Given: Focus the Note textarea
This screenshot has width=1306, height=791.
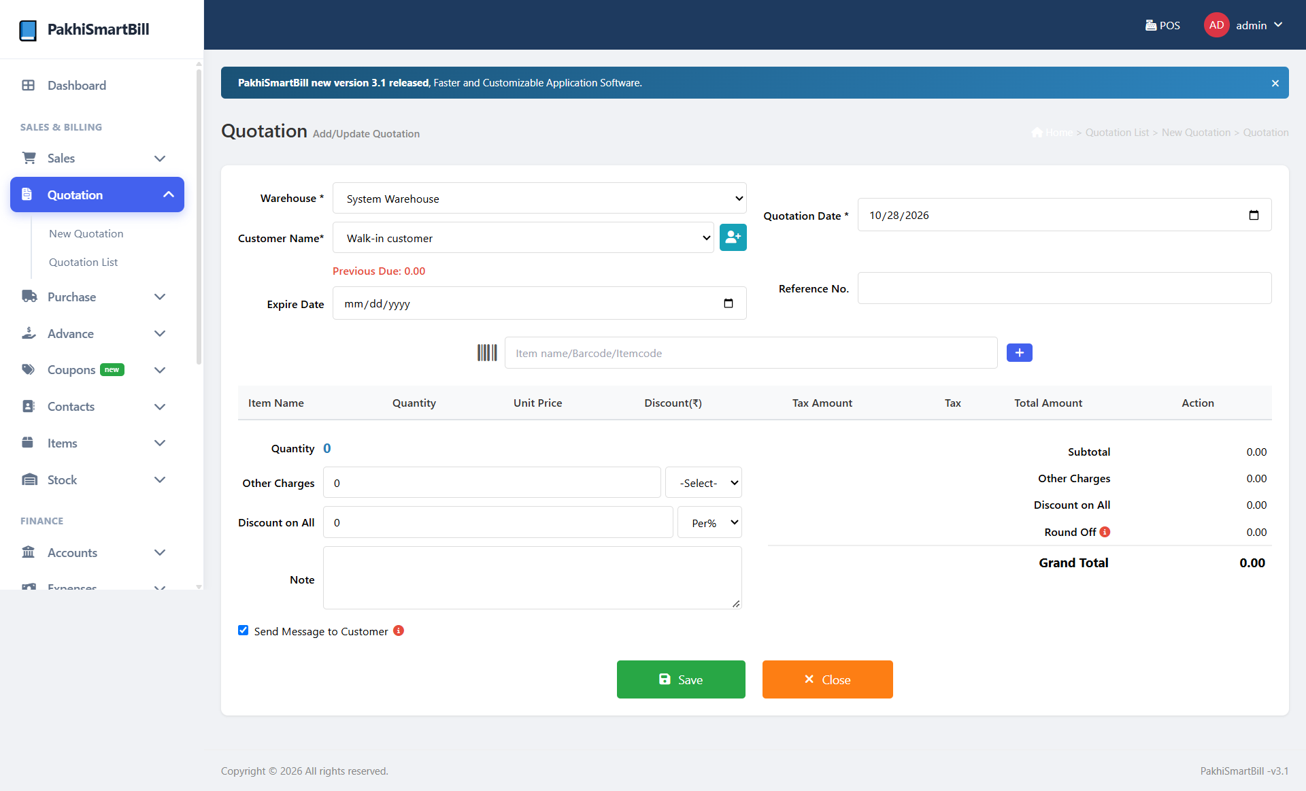Looking at the screenshot, I should pyautogui.click(x=533, y=577).
